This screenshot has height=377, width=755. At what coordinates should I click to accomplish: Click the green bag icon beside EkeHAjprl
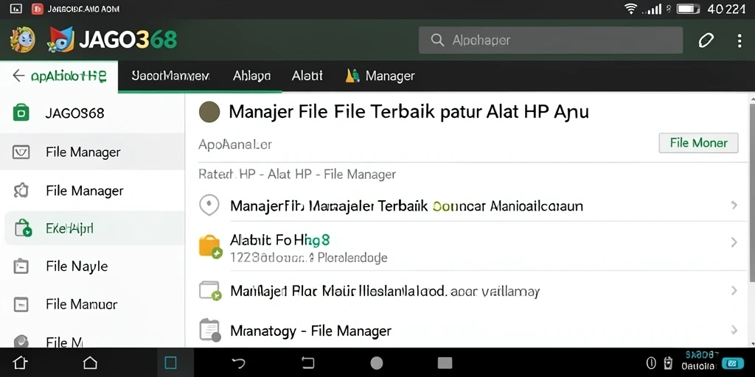click(x=23, y=228)
